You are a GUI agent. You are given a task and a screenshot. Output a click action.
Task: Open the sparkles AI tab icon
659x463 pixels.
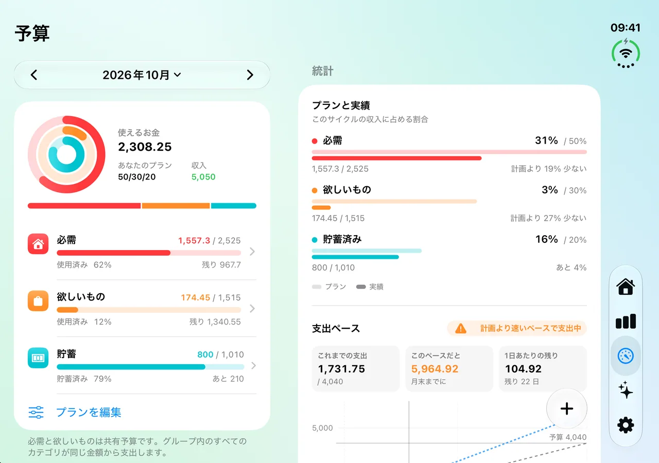coord(626,390)
